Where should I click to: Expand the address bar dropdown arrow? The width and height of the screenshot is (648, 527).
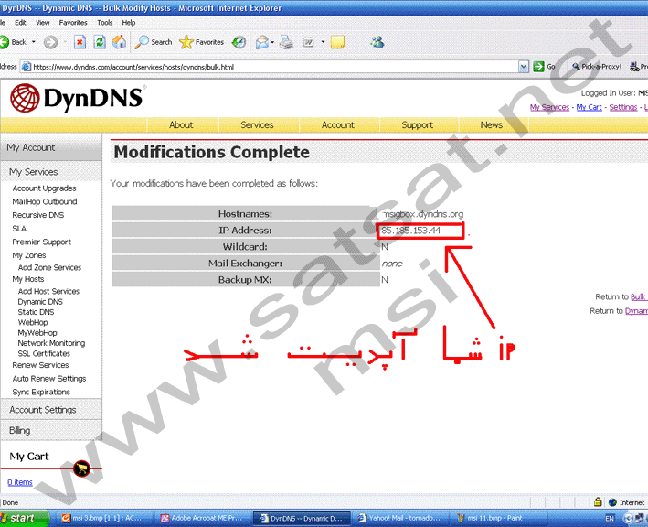[x=524, y=67]
